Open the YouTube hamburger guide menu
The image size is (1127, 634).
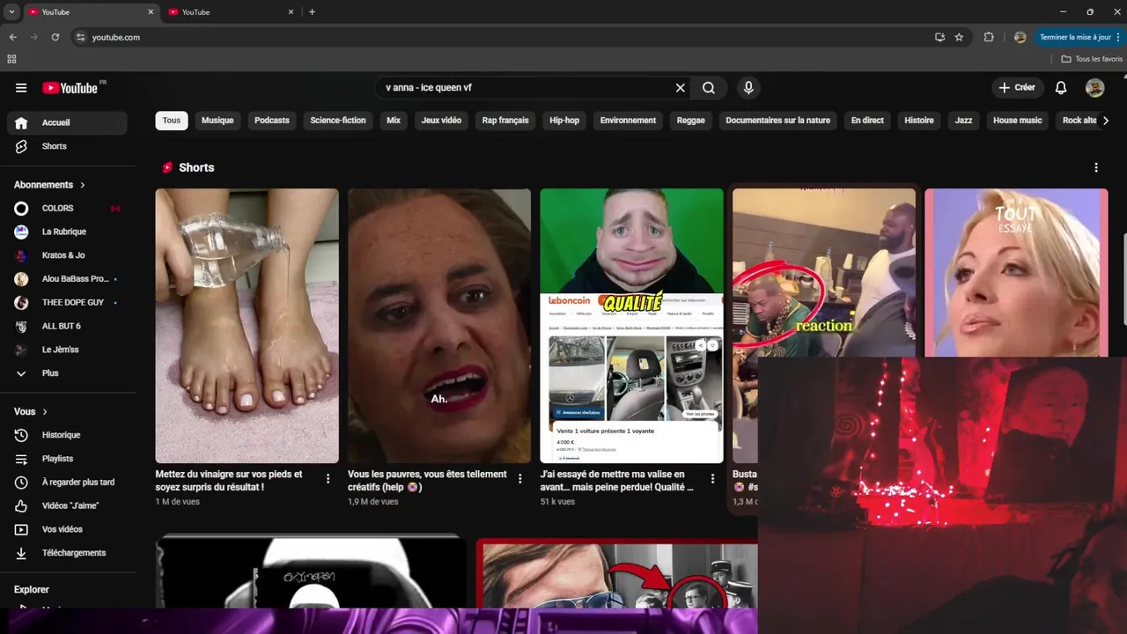pyautogui.click(x=21, y=88)
